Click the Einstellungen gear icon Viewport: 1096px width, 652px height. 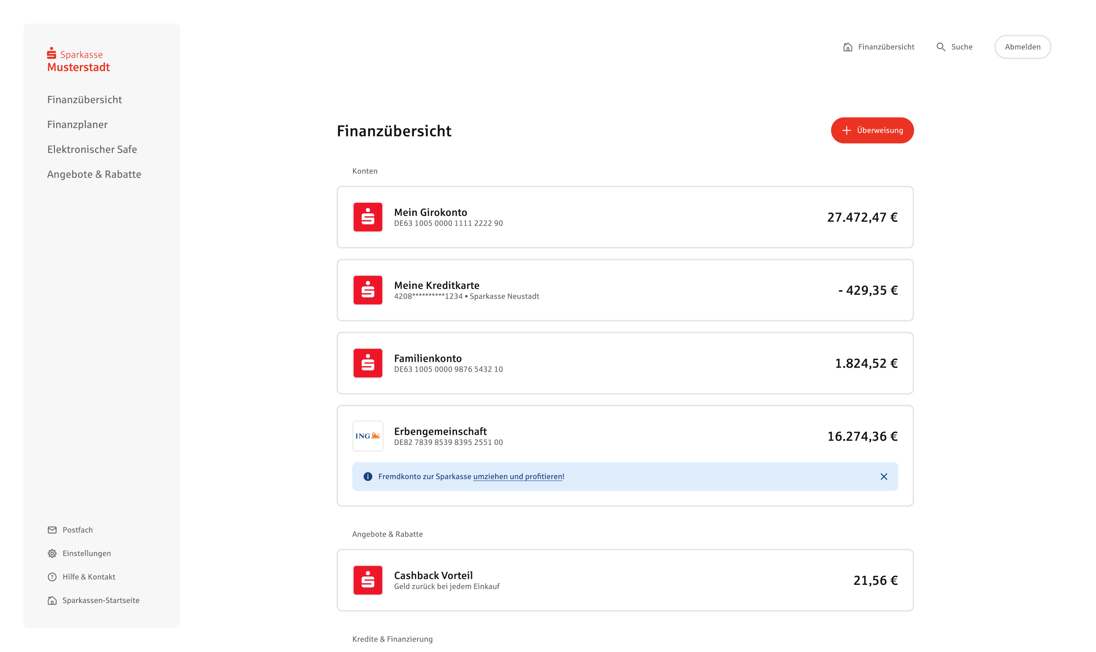click(x=52, y=553)
